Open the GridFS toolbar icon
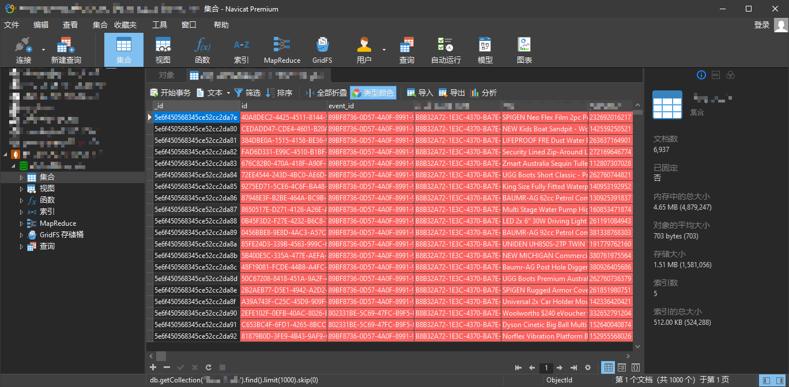 (x=322, y=50)
